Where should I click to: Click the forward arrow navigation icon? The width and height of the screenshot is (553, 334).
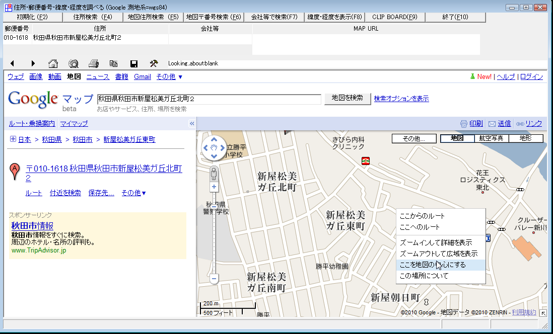pyautogui.click(x=33, y=63)
